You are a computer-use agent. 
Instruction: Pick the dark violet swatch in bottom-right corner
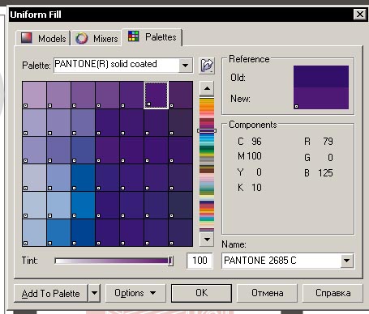180,232
